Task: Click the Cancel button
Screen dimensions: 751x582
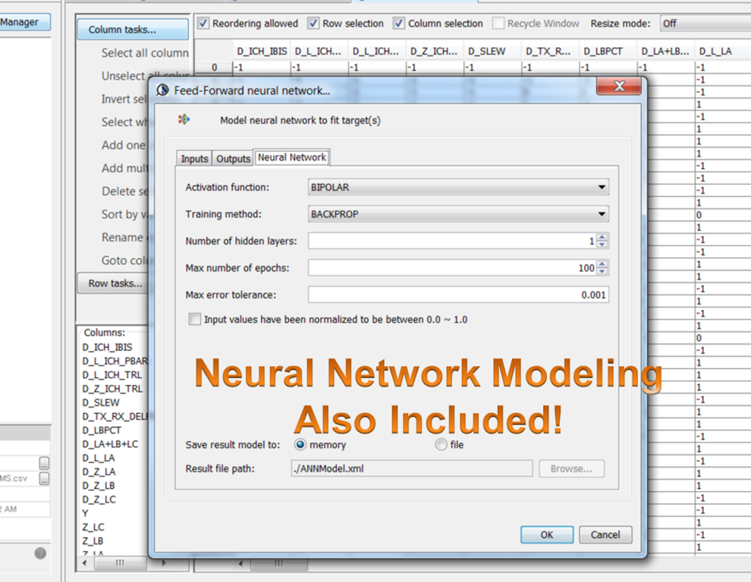Action: (605, 535)
